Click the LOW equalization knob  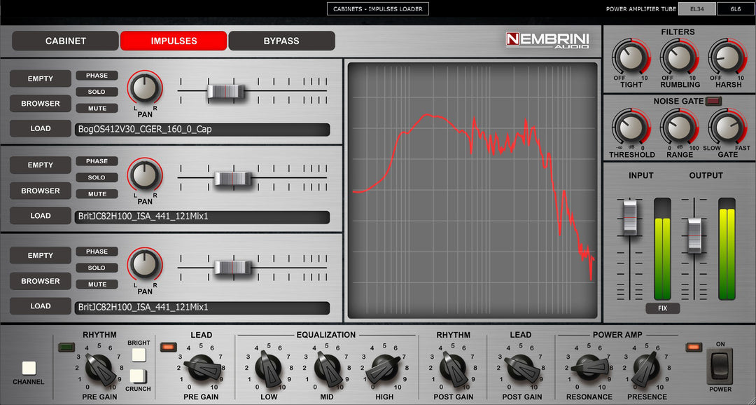[268, 369]
